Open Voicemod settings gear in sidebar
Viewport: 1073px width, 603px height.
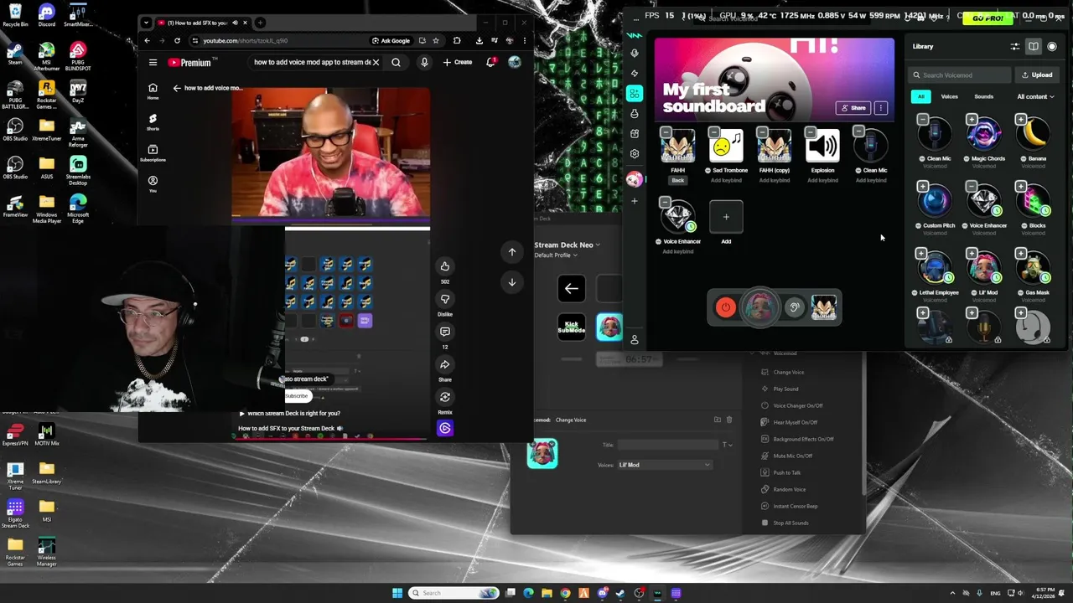tap(635, 154)
